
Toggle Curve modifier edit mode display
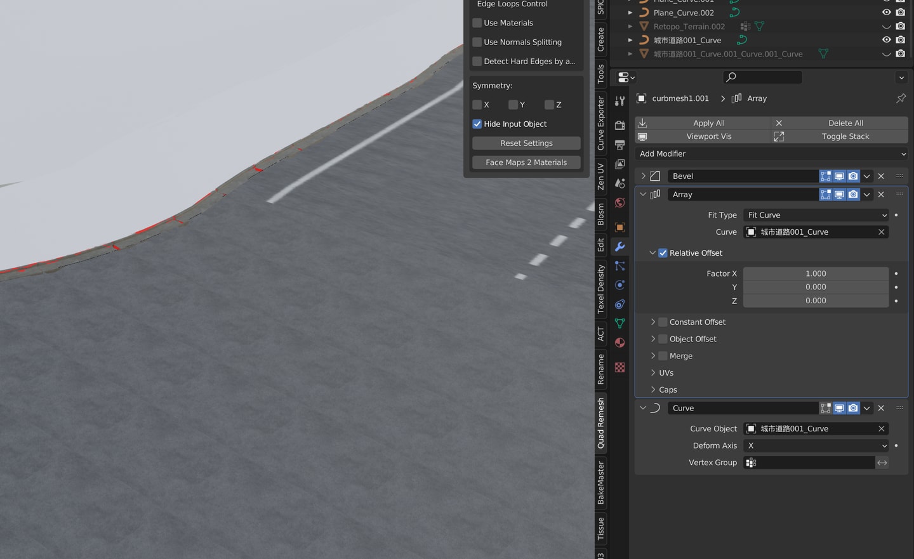(825, 408)
